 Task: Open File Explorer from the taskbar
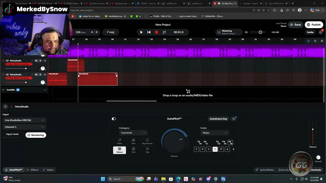click(x=164, y=179)
